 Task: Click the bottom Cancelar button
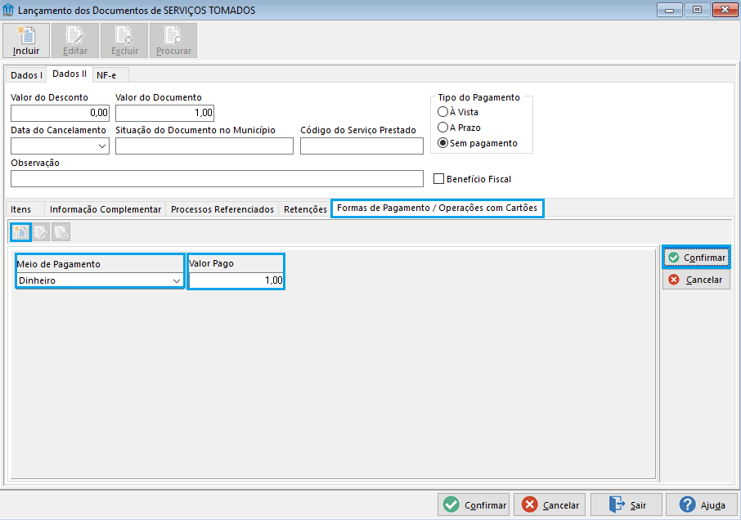[550, 505]
